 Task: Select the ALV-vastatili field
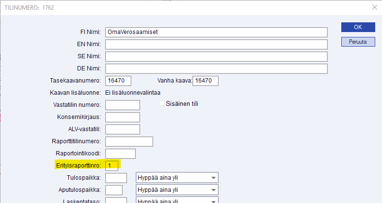[x=122, y=129]
